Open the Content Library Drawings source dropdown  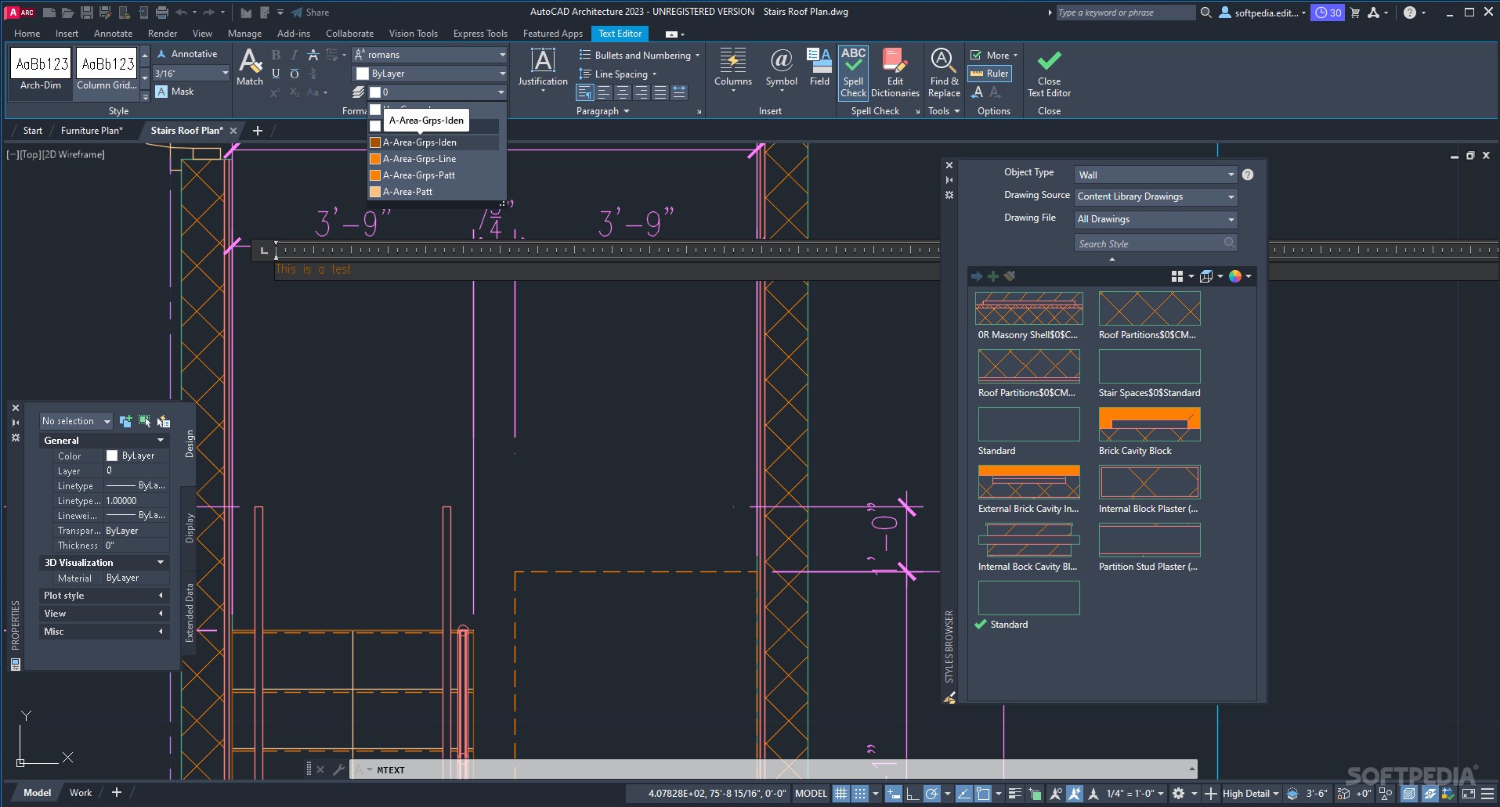tap(1156, 196)
